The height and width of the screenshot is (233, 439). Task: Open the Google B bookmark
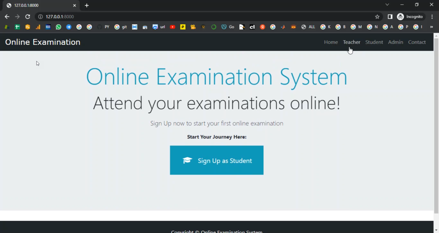point(341,27)
